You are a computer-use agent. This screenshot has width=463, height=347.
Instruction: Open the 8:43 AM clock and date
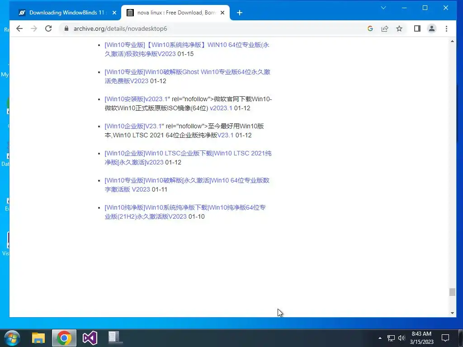click(x=422, y=338)
